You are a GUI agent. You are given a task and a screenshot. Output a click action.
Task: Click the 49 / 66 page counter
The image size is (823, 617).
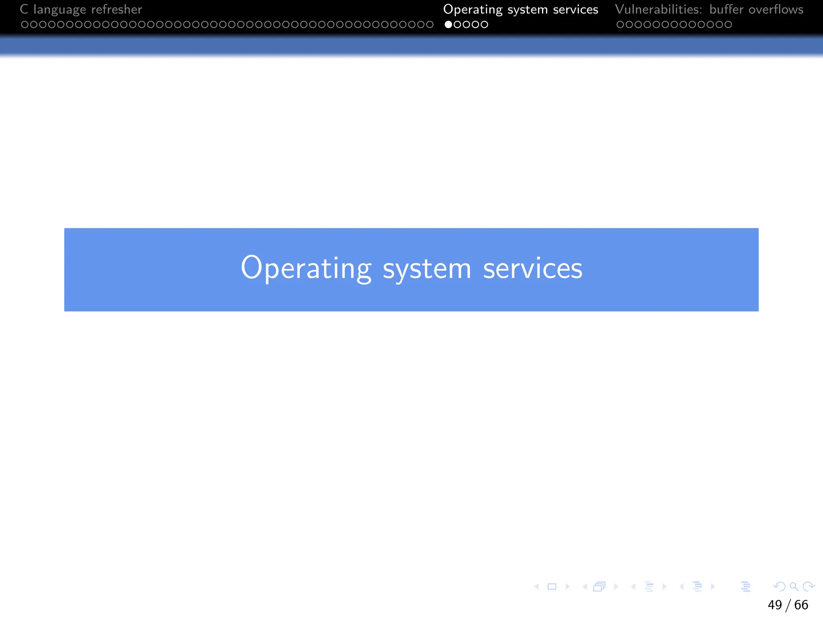point(788,605)
